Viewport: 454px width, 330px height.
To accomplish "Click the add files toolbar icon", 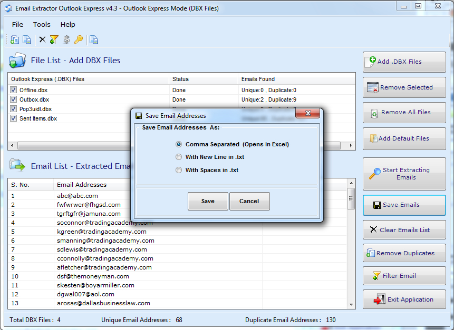I will pos(15,39).
